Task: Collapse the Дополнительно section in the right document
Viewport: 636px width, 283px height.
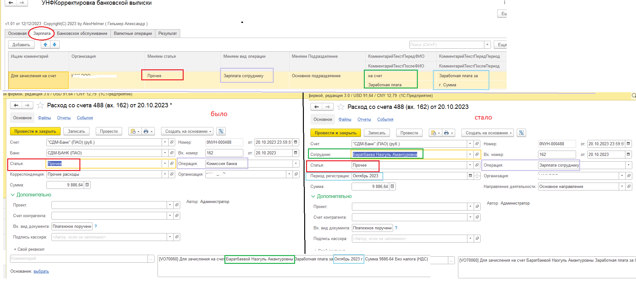Action: tap(331, 196)
